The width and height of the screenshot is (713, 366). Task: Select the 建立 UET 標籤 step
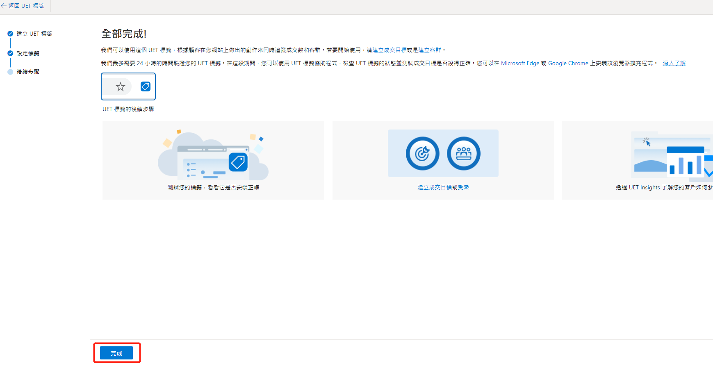click(x=34, y=34)
